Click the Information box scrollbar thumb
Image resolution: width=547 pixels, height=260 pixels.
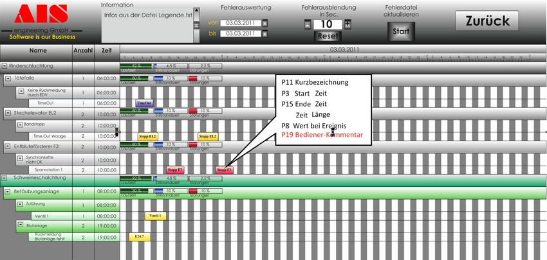click(196, 25)
